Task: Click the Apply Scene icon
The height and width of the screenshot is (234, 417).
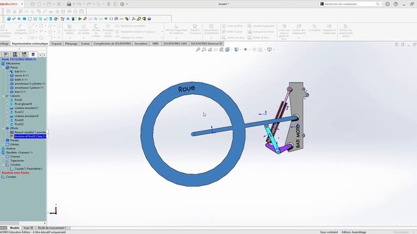Action: click(261, 49)
